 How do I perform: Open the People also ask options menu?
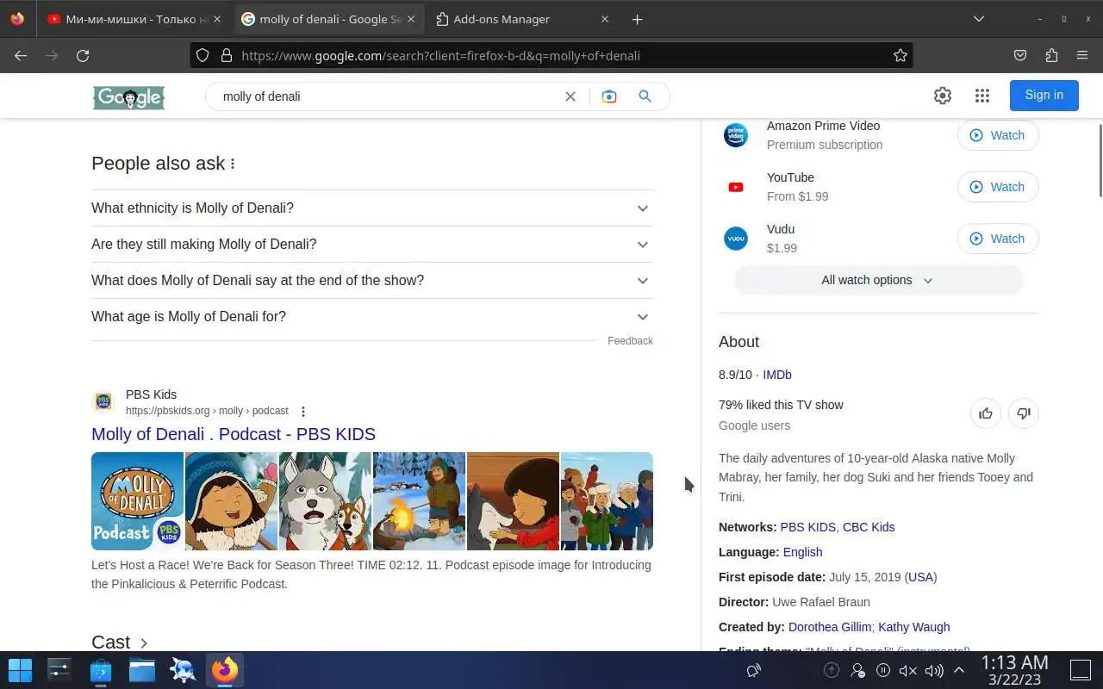(233, 164)
